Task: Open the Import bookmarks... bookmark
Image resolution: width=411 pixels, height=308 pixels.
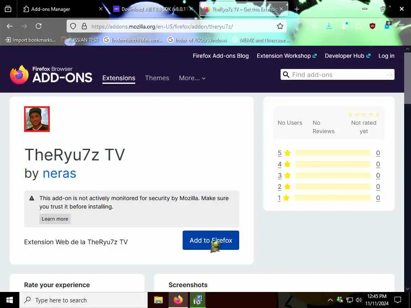Action: pos(31,40)
